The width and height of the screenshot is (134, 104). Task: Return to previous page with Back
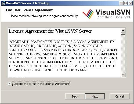(x=75, y=96)
